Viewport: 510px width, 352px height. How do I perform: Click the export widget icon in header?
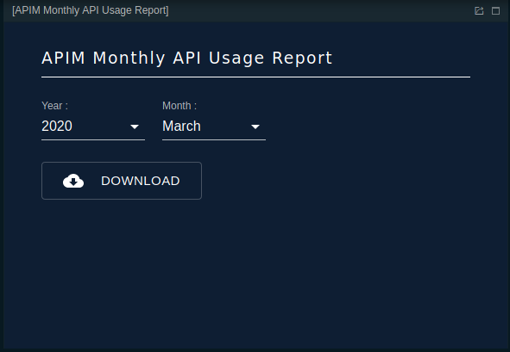479,10
